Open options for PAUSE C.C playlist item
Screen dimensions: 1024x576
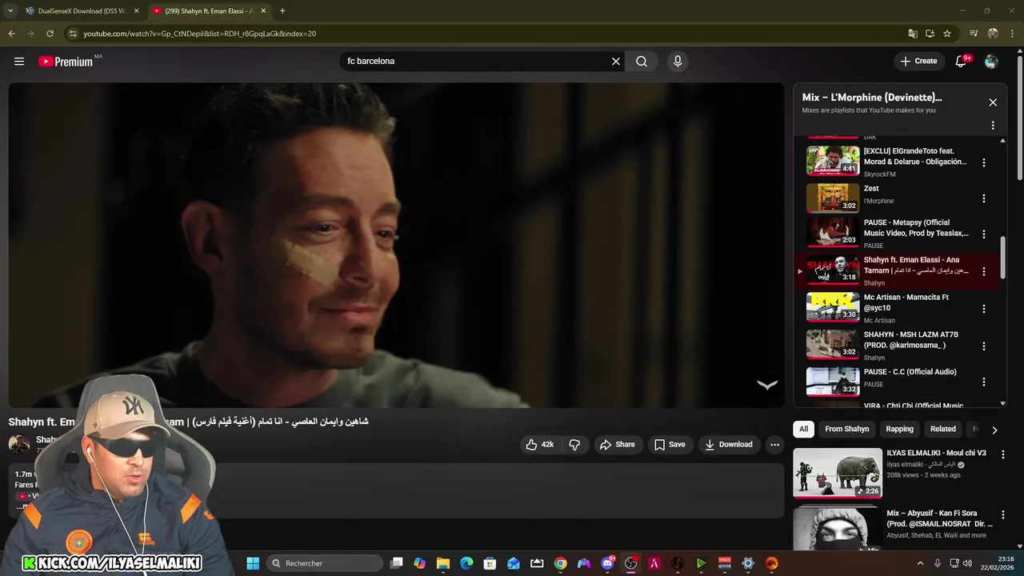pyautogui.click(x=984, y=382)
